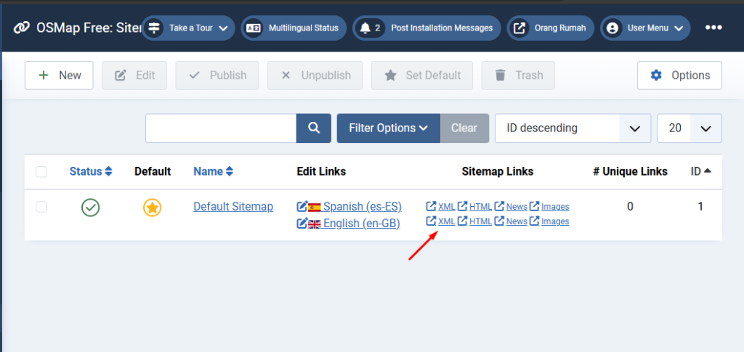The image size is (744, 352).
Task: Open the 20 items list-limit dropdown
Action: pyautogui.click(x=690, y=128)
